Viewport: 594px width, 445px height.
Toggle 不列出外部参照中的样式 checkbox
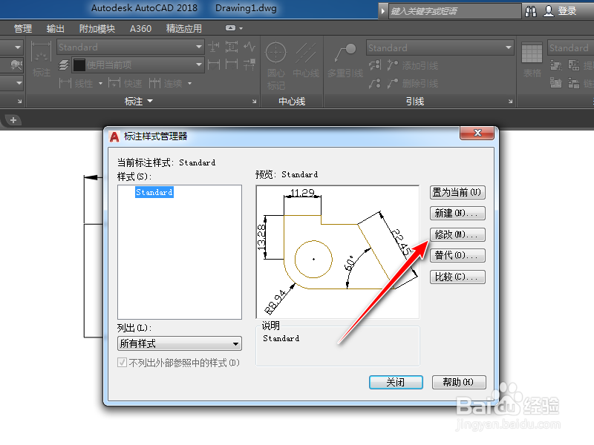click(x=122, y=363)
